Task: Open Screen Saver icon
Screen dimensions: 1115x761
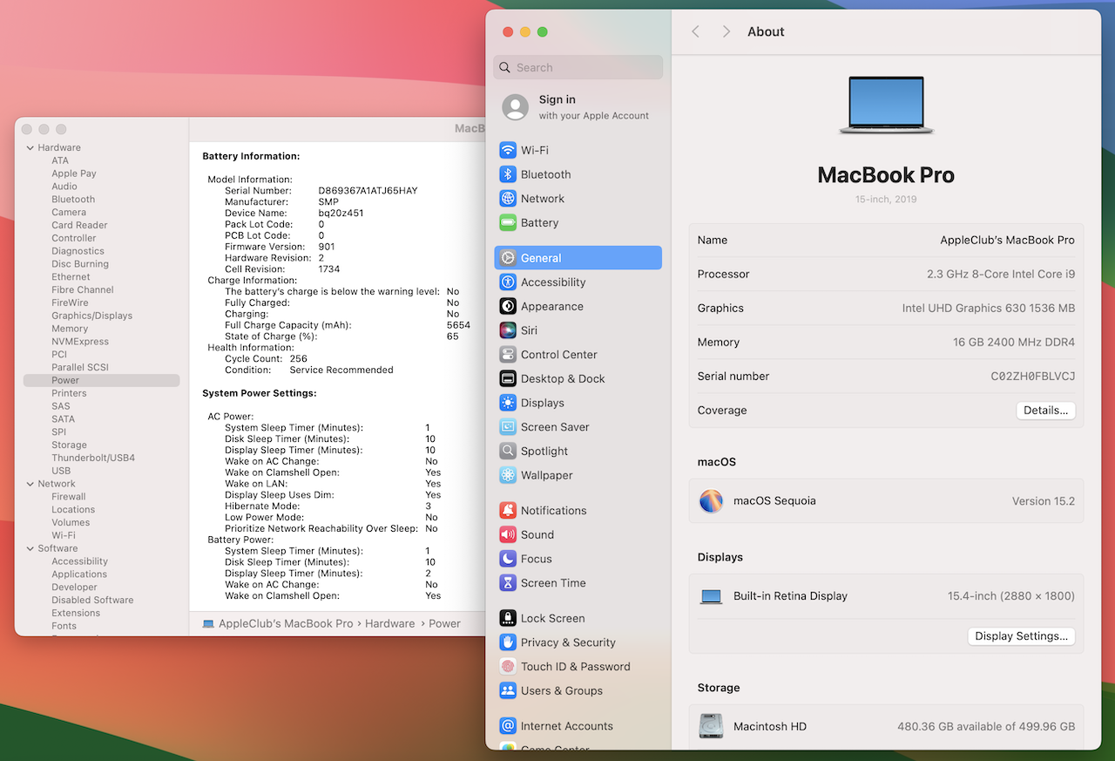Action: pyautogui.click(x=508, y=427)
